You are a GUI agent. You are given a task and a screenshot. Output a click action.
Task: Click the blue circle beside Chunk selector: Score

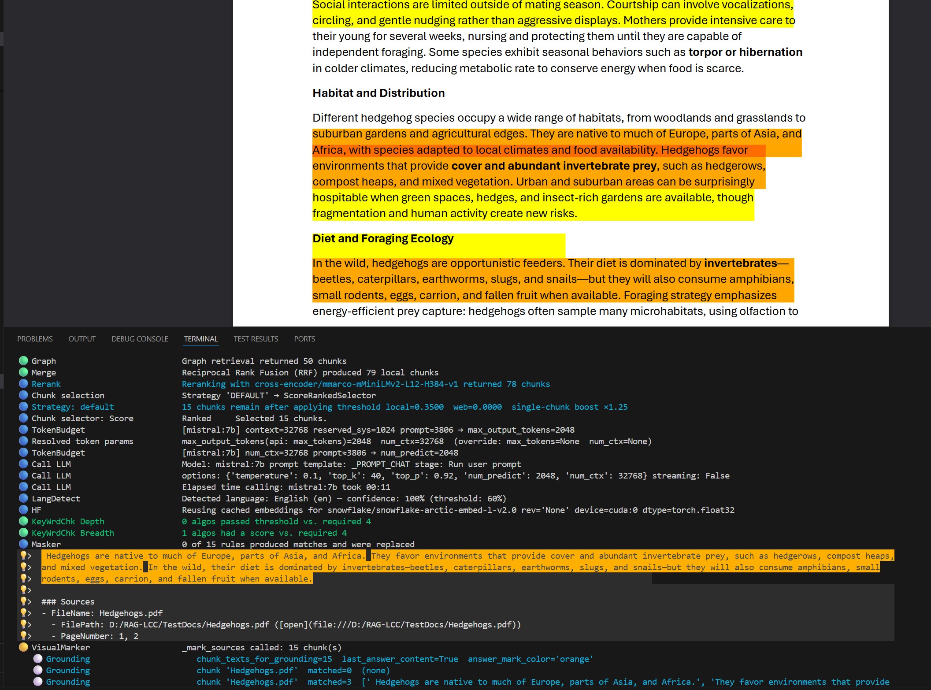pos(23,418)
